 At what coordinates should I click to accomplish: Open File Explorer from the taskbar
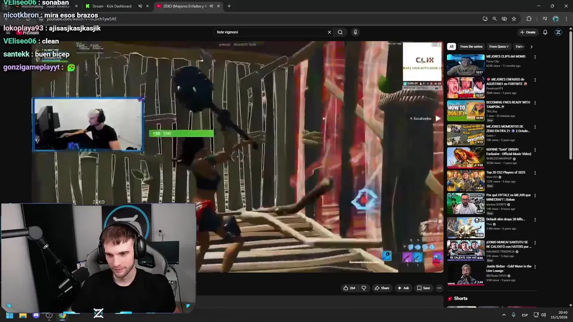pos(23,315)
